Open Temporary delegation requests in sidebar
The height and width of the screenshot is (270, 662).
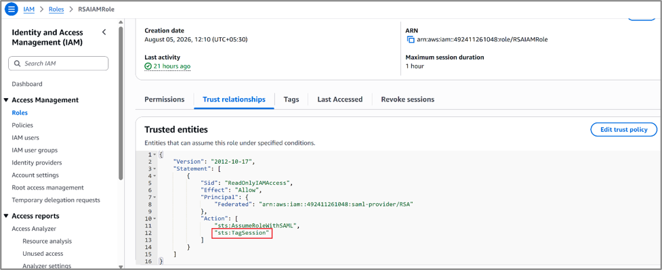tap(56, 200)
